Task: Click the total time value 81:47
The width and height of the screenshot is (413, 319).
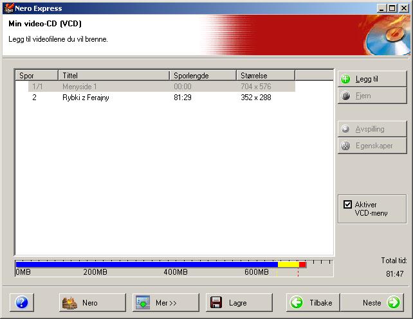Action: [x=394, y=274]
